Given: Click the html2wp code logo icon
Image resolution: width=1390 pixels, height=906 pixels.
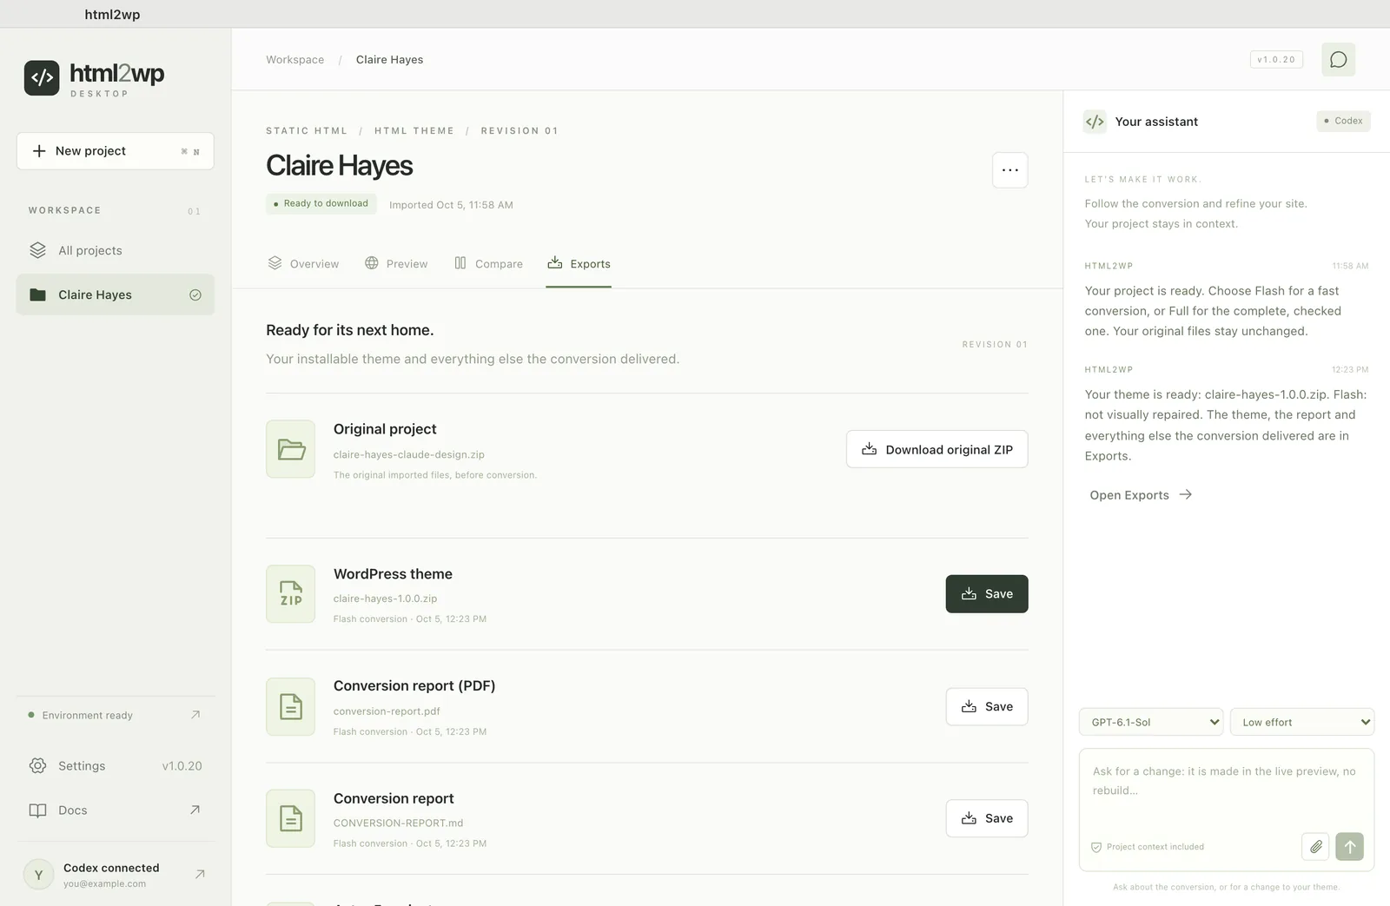Looking at the screenshot, I should [x=42, y=78].
